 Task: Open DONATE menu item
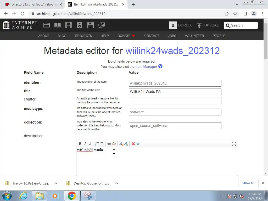click(126, 36)
